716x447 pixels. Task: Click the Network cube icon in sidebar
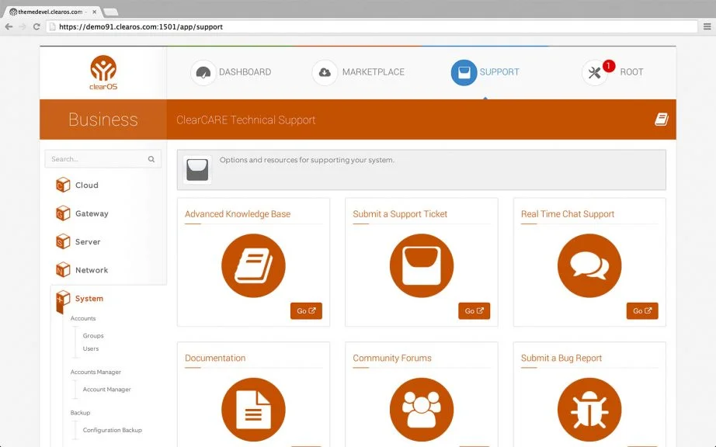63,269
